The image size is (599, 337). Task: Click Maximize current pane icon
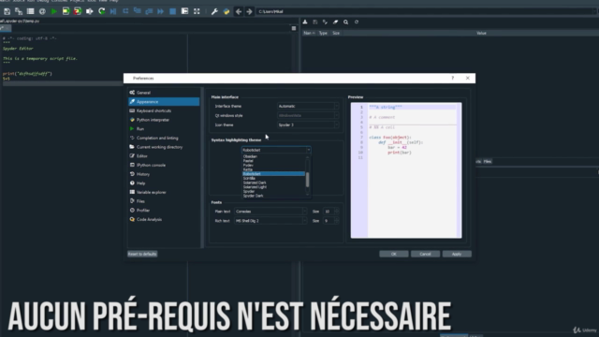pos(197,12)
